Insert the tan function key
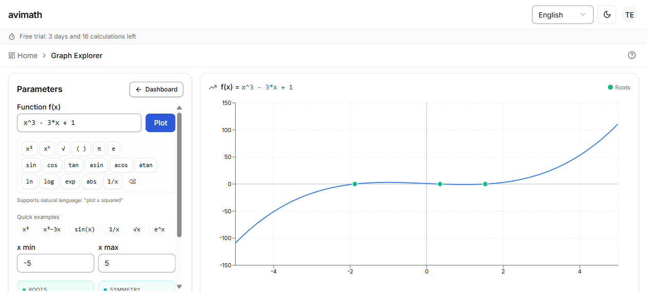 pos(73,165)
